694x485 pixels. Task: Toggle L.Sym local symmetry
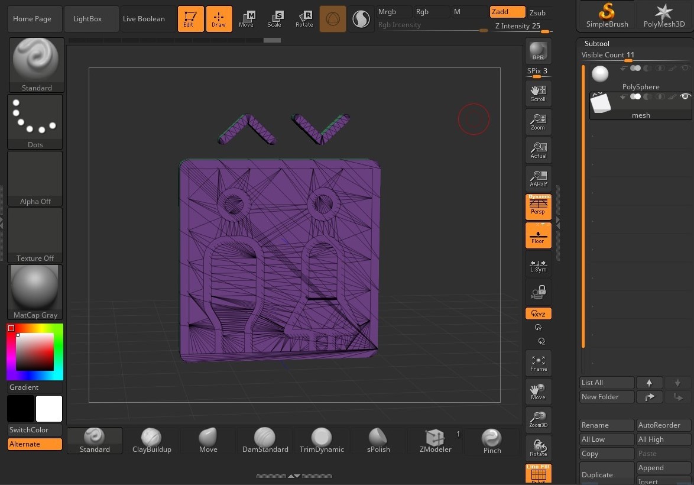click(538, 264)
